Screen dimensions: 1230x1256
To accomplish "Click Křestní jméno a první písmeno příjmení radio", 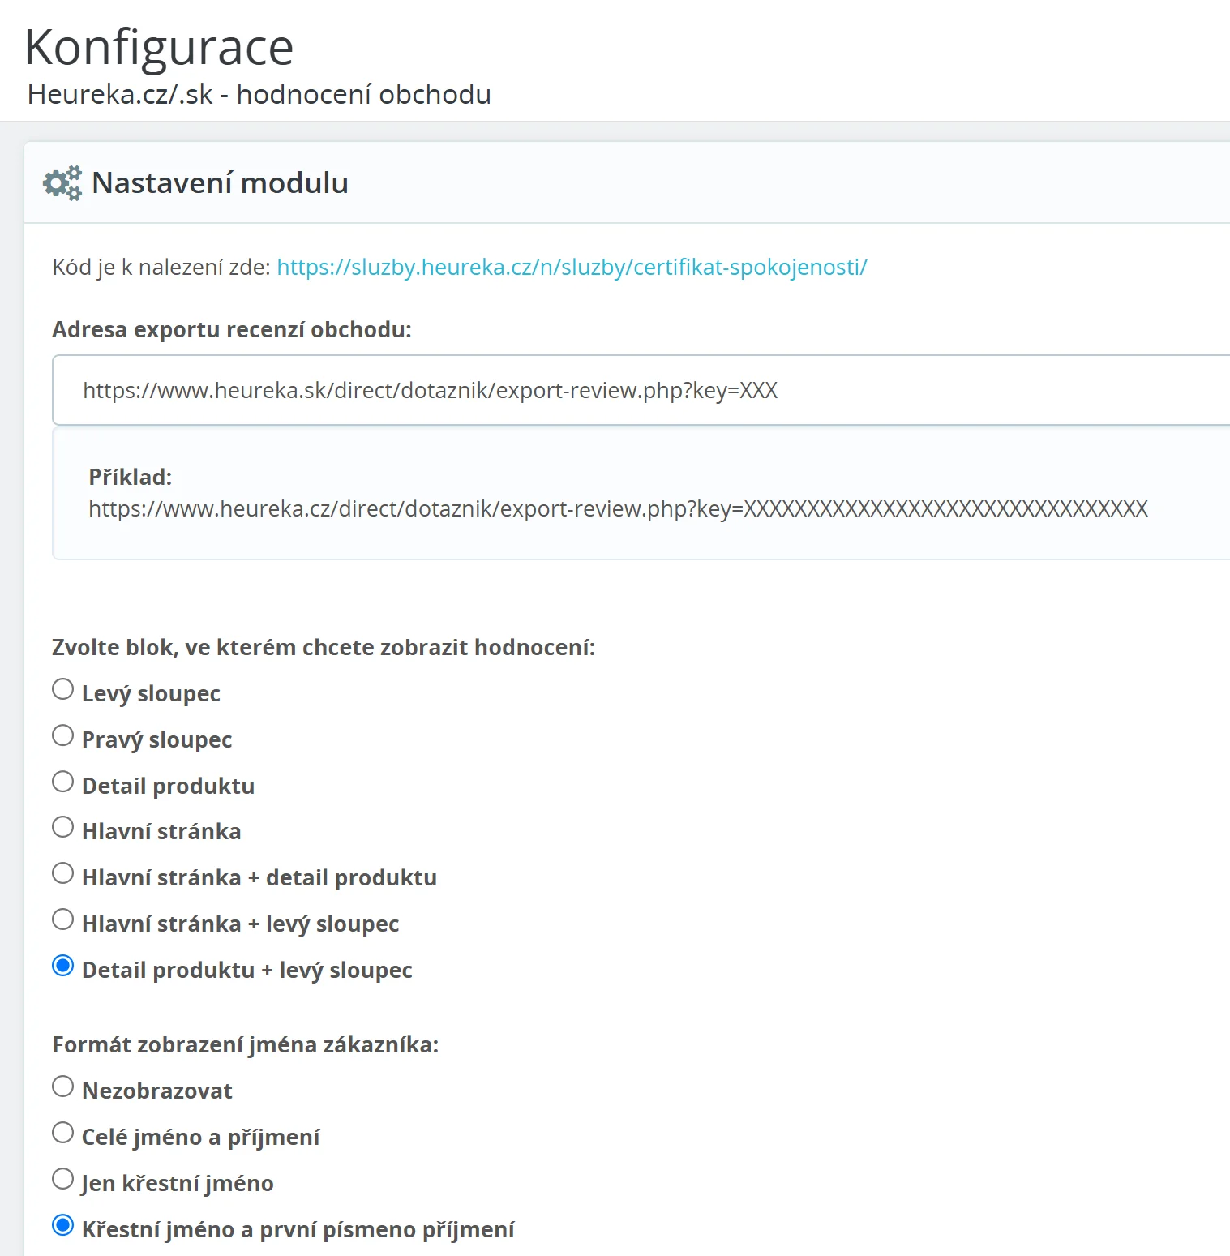I will coord(63,1226).
